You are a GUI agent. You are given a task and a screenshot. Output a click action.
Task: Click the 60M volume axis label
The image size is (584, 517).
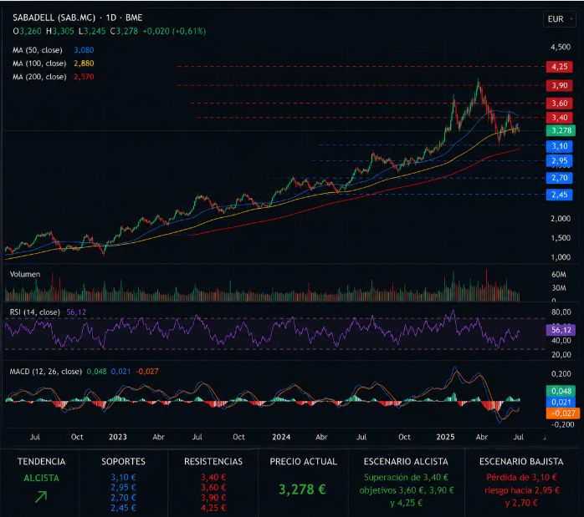pyautogui.click(x=559, y=274)
